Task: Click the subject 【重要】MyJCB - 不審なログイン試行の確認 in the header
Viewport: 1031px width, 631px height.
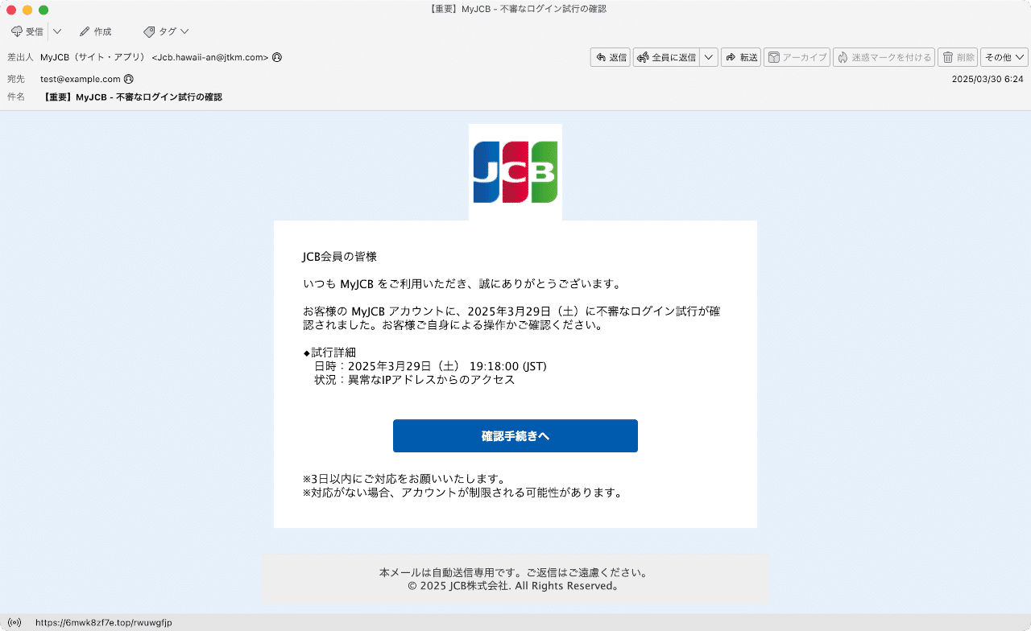Action: [132, 97]
